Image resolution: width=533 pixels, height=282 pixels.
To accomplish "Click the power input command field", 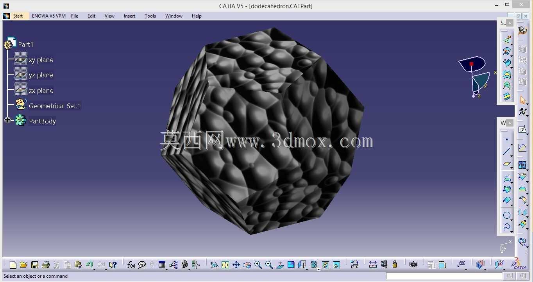I will pyautogui.click(x=444, y=276).
